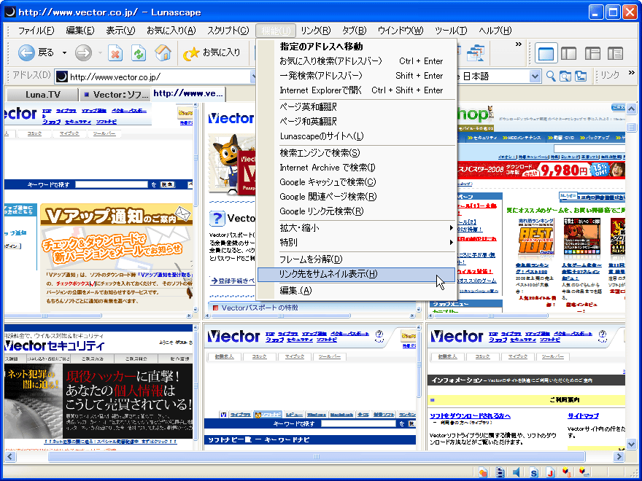Toggle Java with the J status icon

point(550,472)
